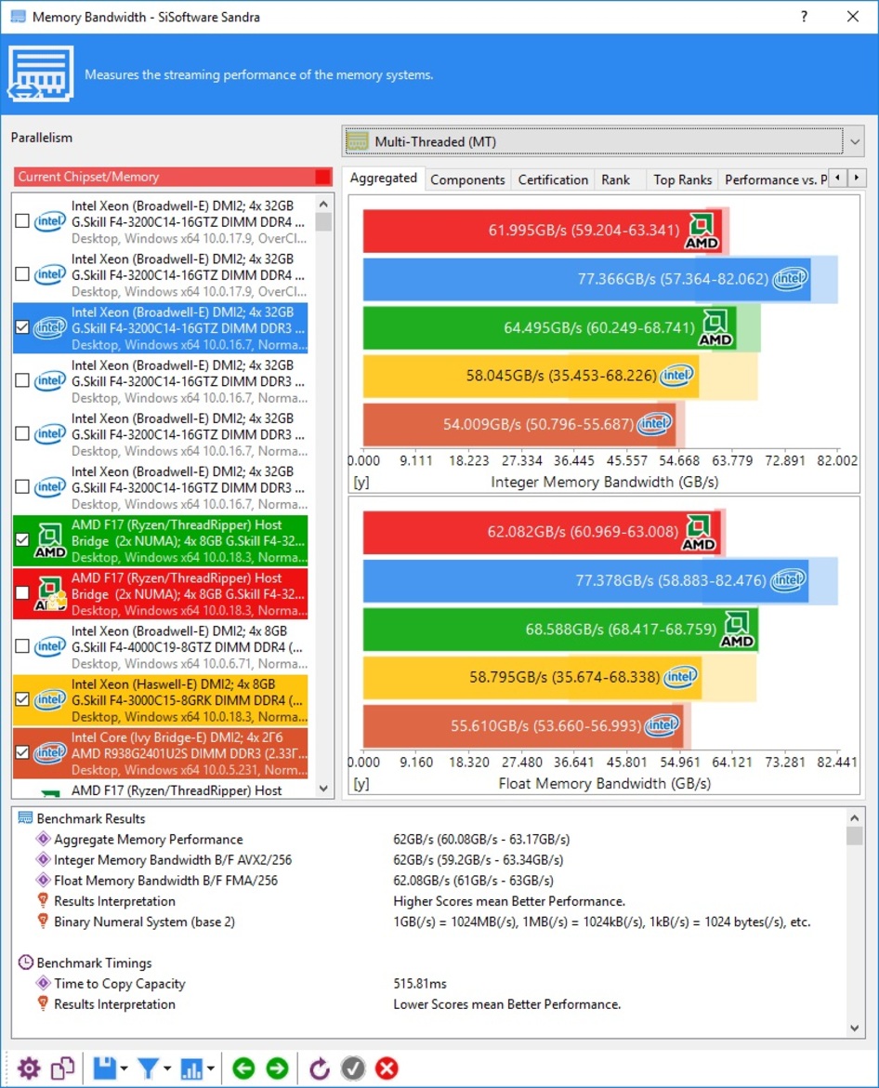Go back with the green left arrow
The image size is (879, 1088).
point(243,1068)
